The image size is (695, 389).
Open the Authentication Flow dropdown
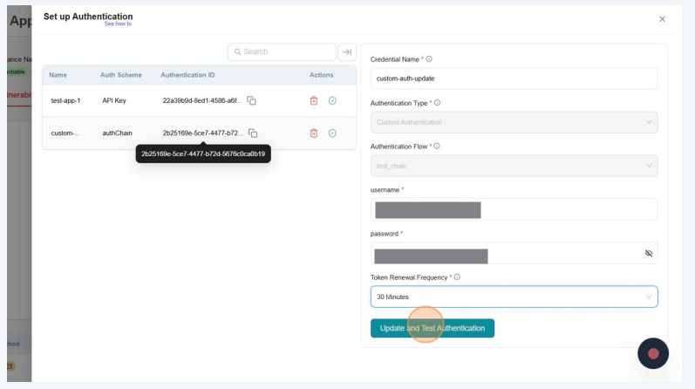(514, 166)
